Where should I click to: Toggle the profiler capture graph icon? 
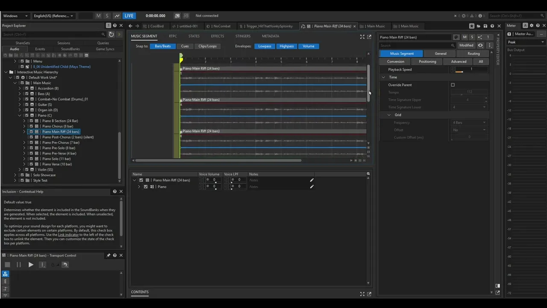coord(117,16)
